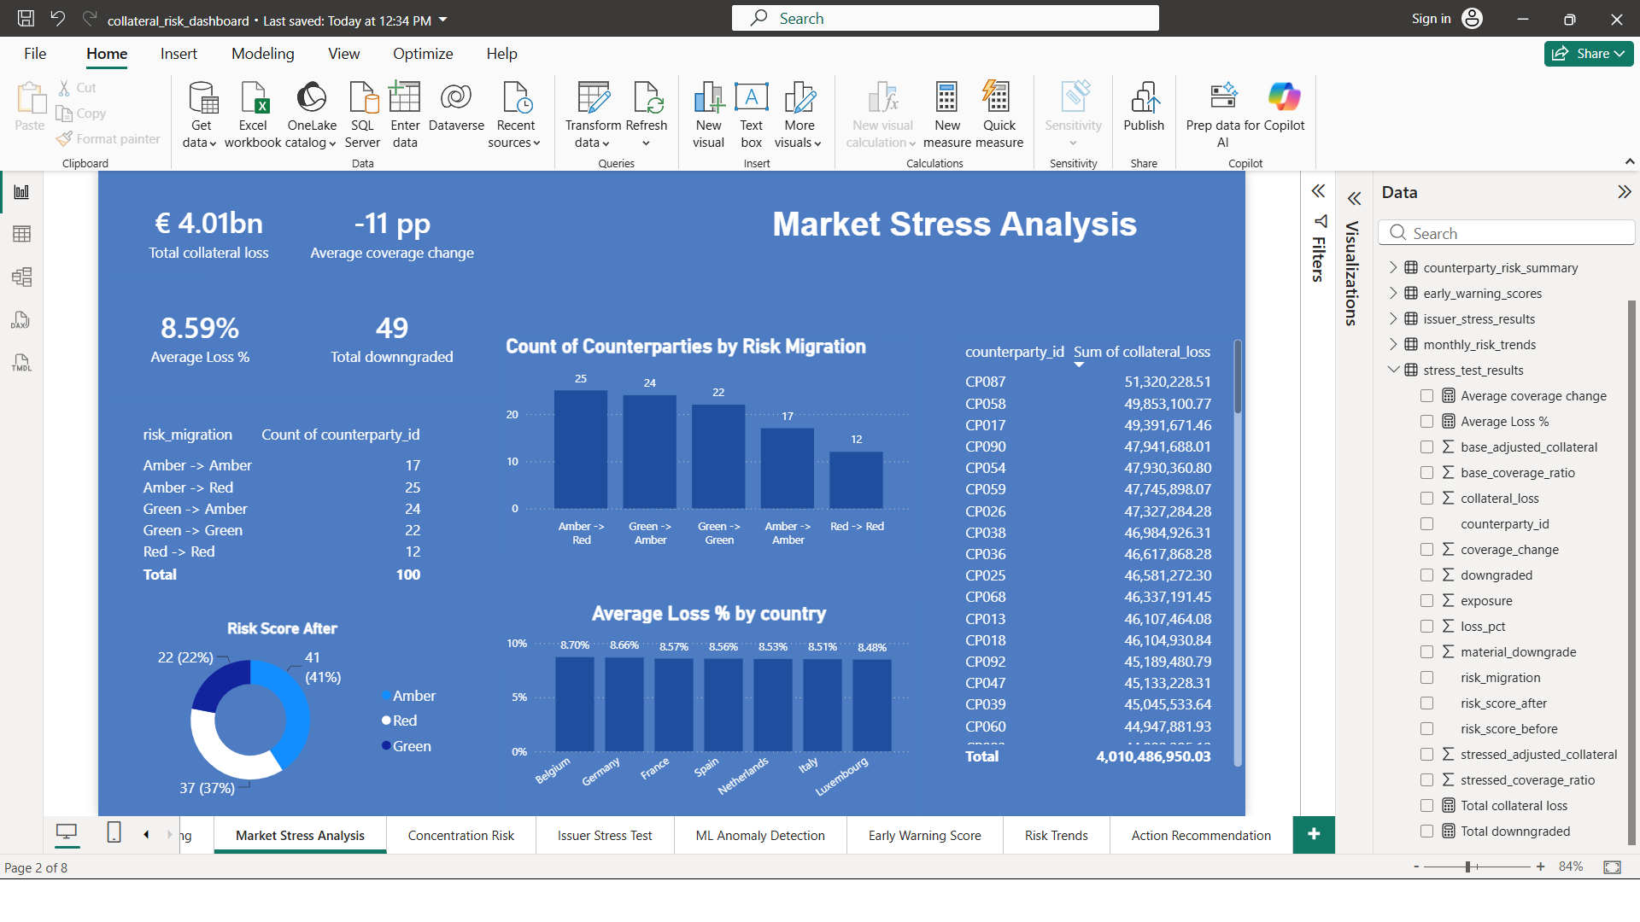Expand counterparty_risk_summary table

(1393, 267)
